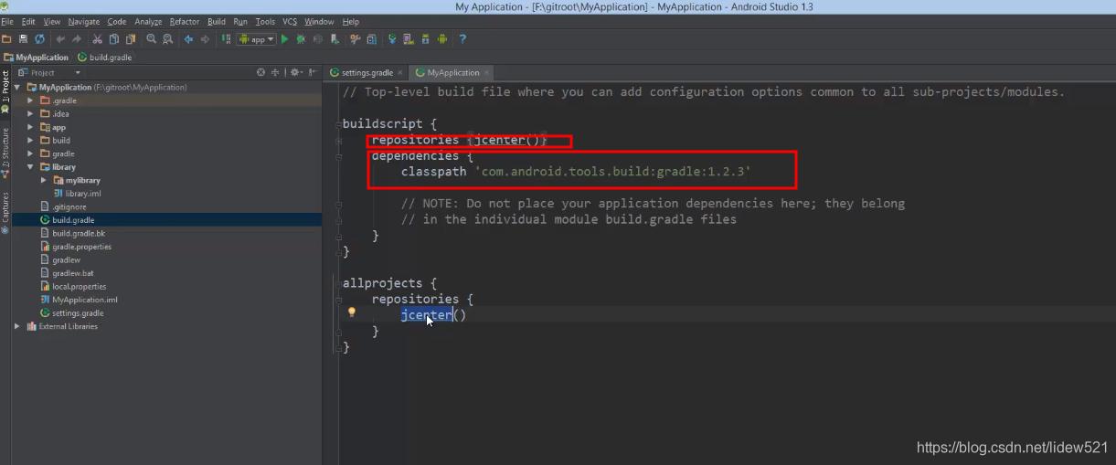Click the buildscript line in editor

(390, 123)
